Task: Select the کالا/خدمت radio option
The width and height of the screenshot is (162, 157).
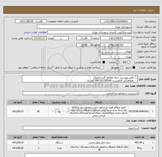Action: pyautogui.click(x=103, y=62)
